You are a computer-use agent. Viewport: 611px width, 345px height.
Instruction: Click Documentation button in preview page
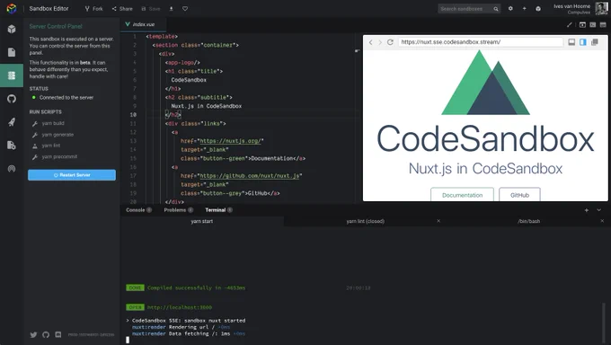[462, 195]
